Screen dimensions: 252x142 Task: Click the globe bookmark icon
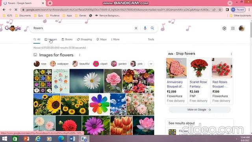pos(91,16)
